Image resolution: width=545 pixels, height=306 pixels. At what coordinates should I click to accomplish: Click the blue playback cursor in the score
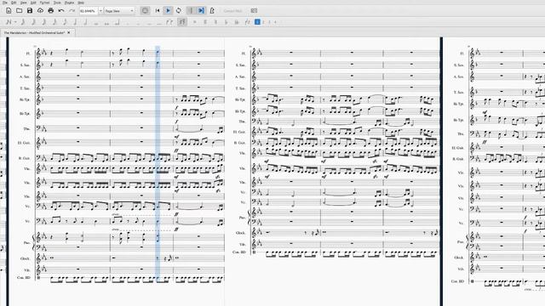coord(158,163)
